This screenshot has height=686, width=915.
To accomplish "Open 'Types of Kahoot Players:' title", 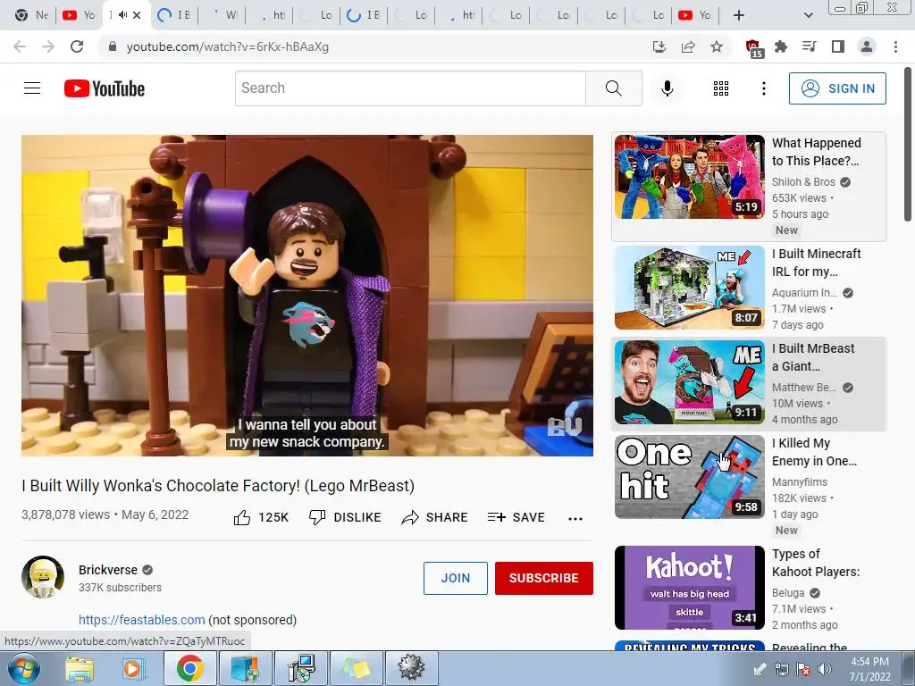I will 816,563.
